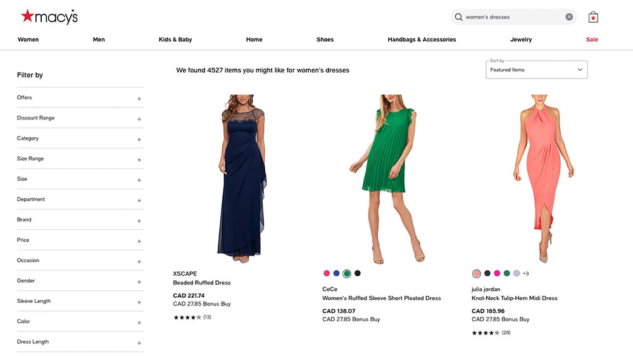Open the Women menu
The width and height of the screenshot is (633, 356).
pos(28,39)
